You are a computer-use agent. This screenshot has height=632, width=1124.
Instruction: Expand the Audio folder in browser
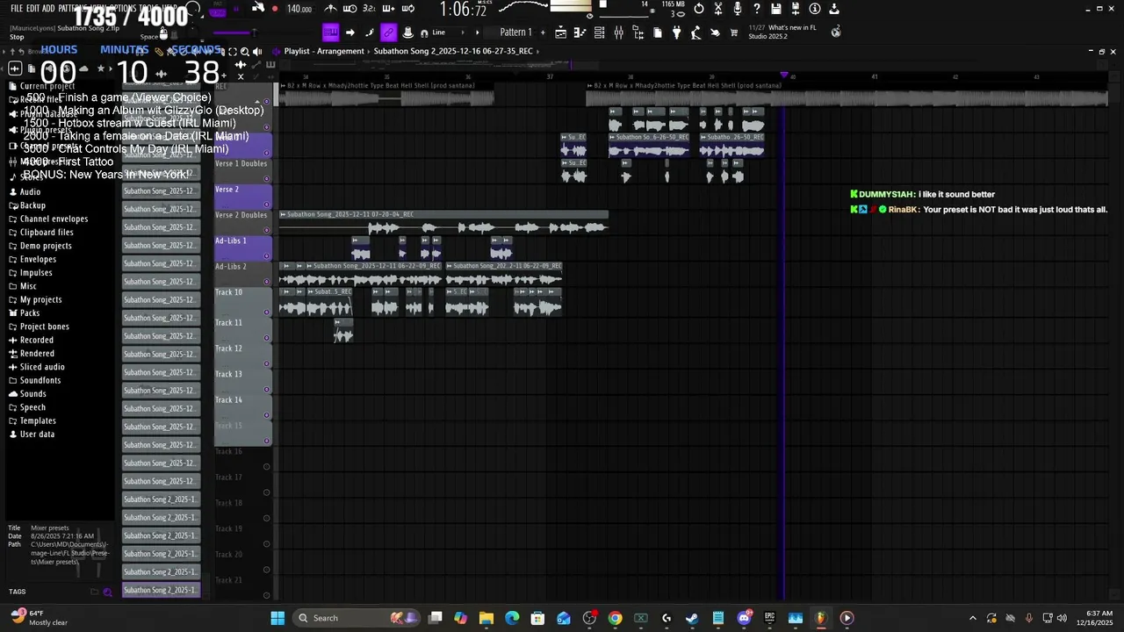(30, 191)
